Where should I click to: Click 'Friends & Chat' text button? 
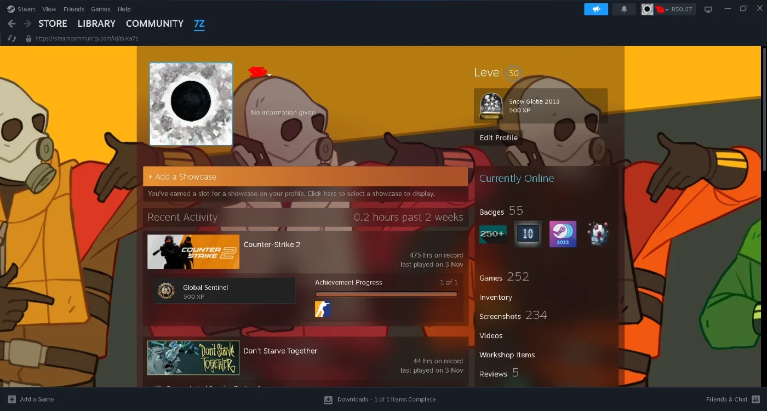point(726,399)
